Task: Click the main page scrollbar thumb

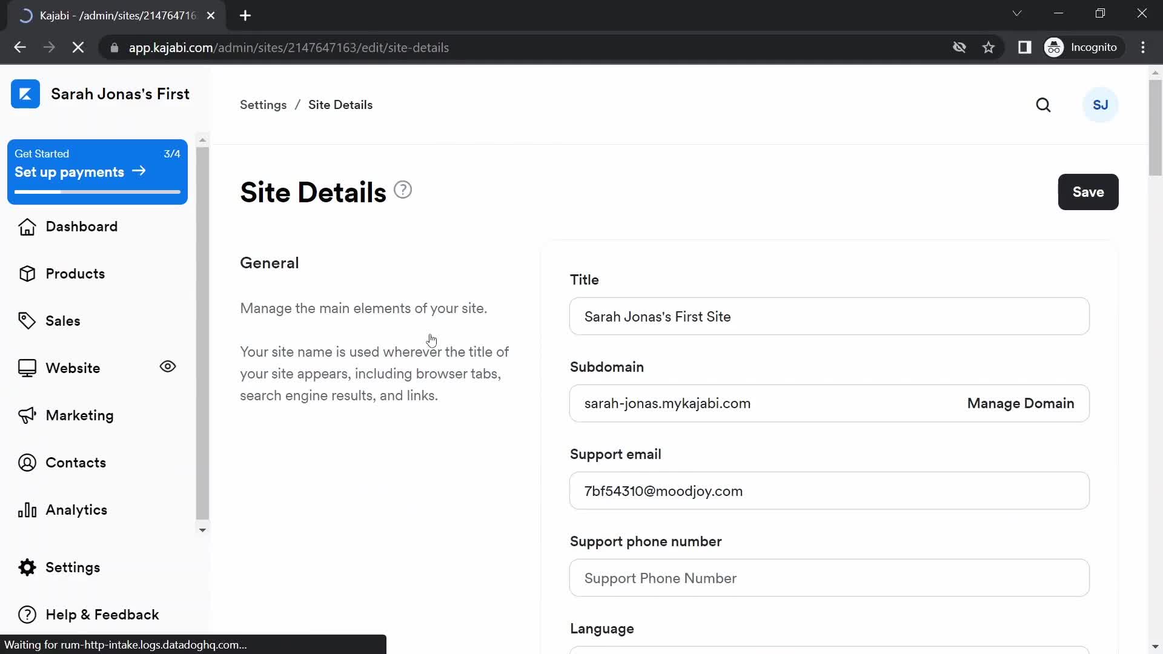Action: 1155,127
